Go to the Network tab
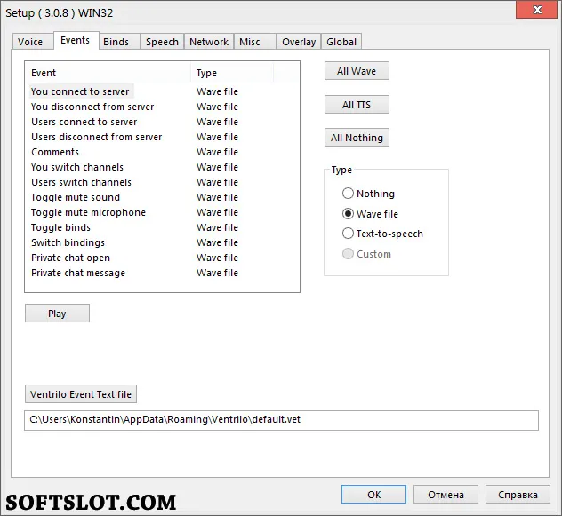 [209, 42]
